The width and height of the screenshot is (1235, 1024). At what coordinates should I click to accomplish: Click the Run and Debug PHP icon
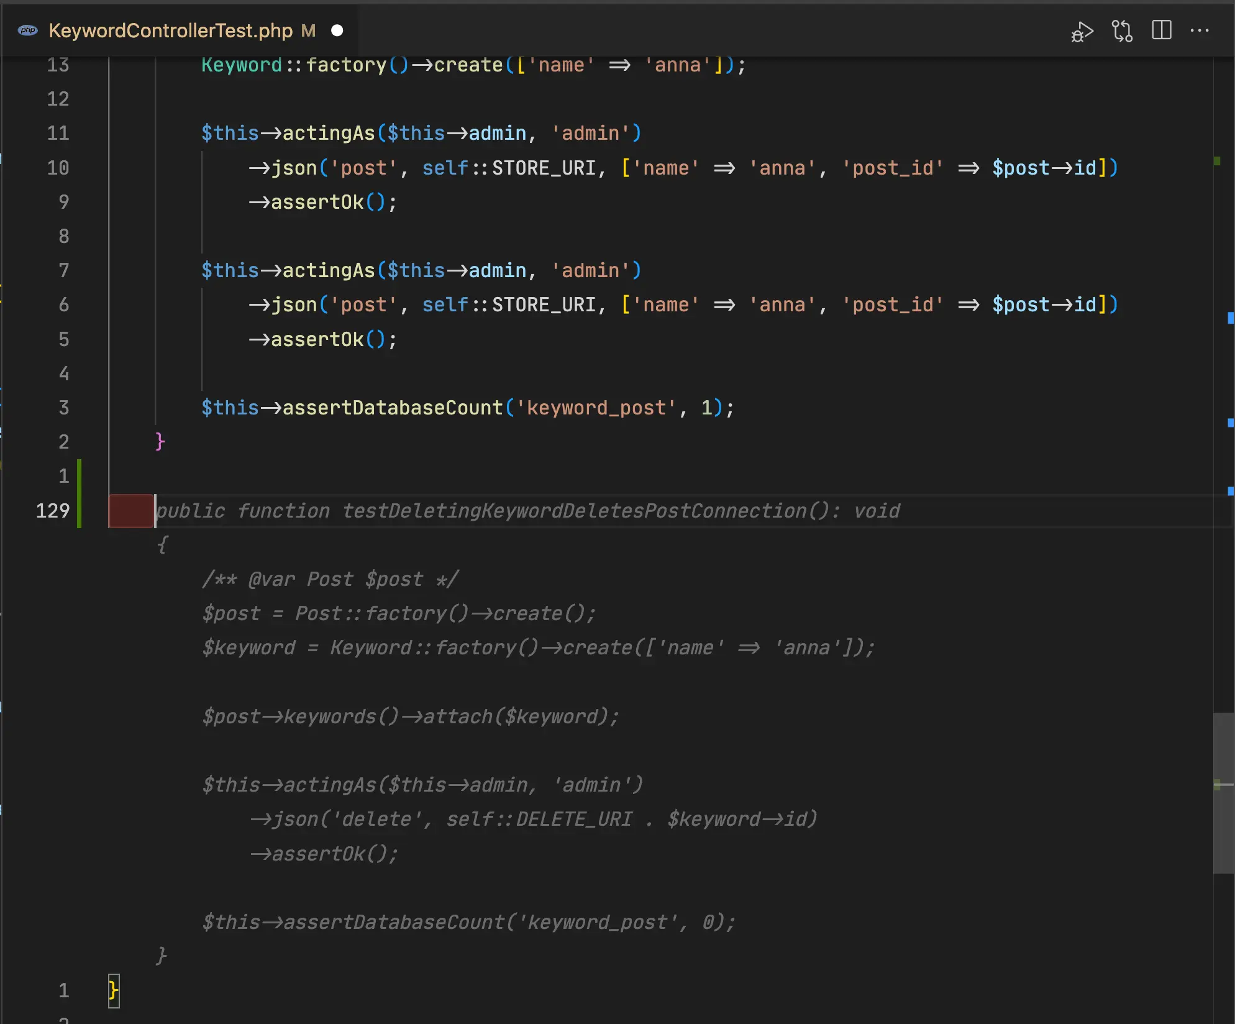[1082, 31]
